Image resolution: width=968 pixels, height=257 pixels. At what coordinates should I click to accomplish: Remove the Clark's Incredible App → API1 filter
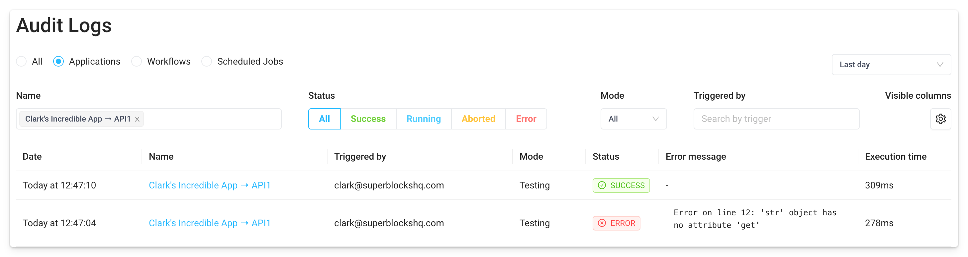click(138, 119)
